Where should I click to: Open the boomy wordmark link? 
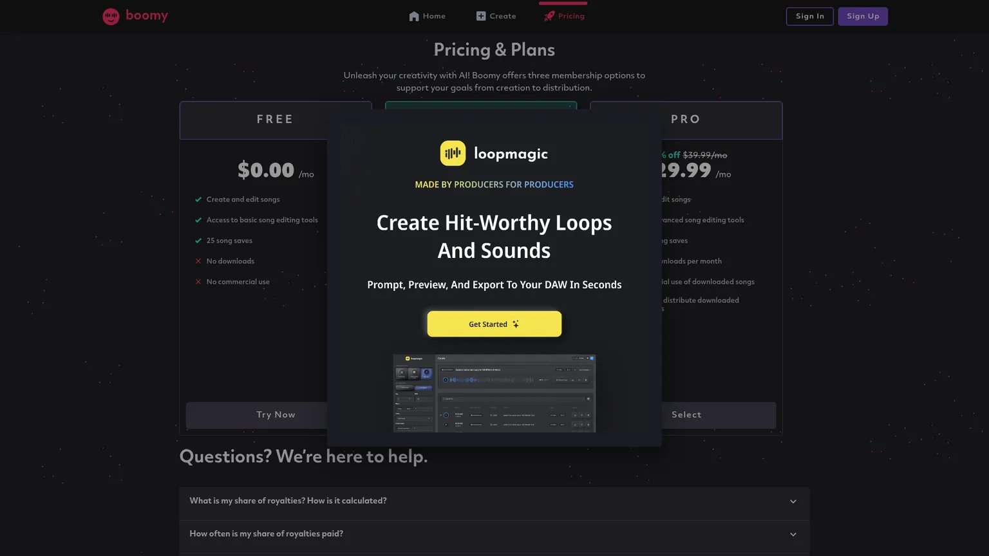pyautogui.click(x=147, y=15)
